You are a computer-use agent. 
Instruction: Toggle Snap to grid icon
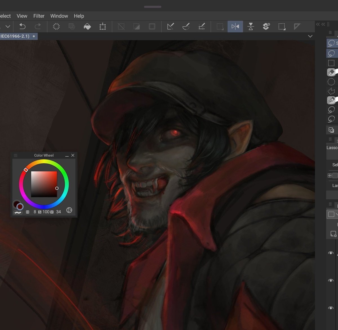[202, 26]
